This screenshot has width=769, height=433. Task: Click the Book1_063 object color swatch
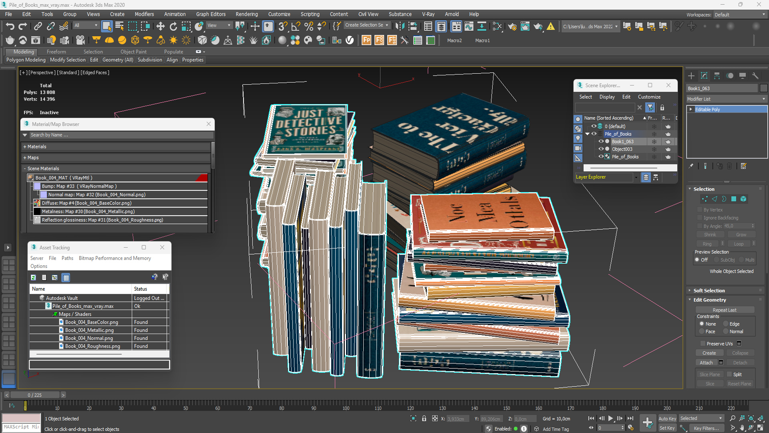[763, 89]
